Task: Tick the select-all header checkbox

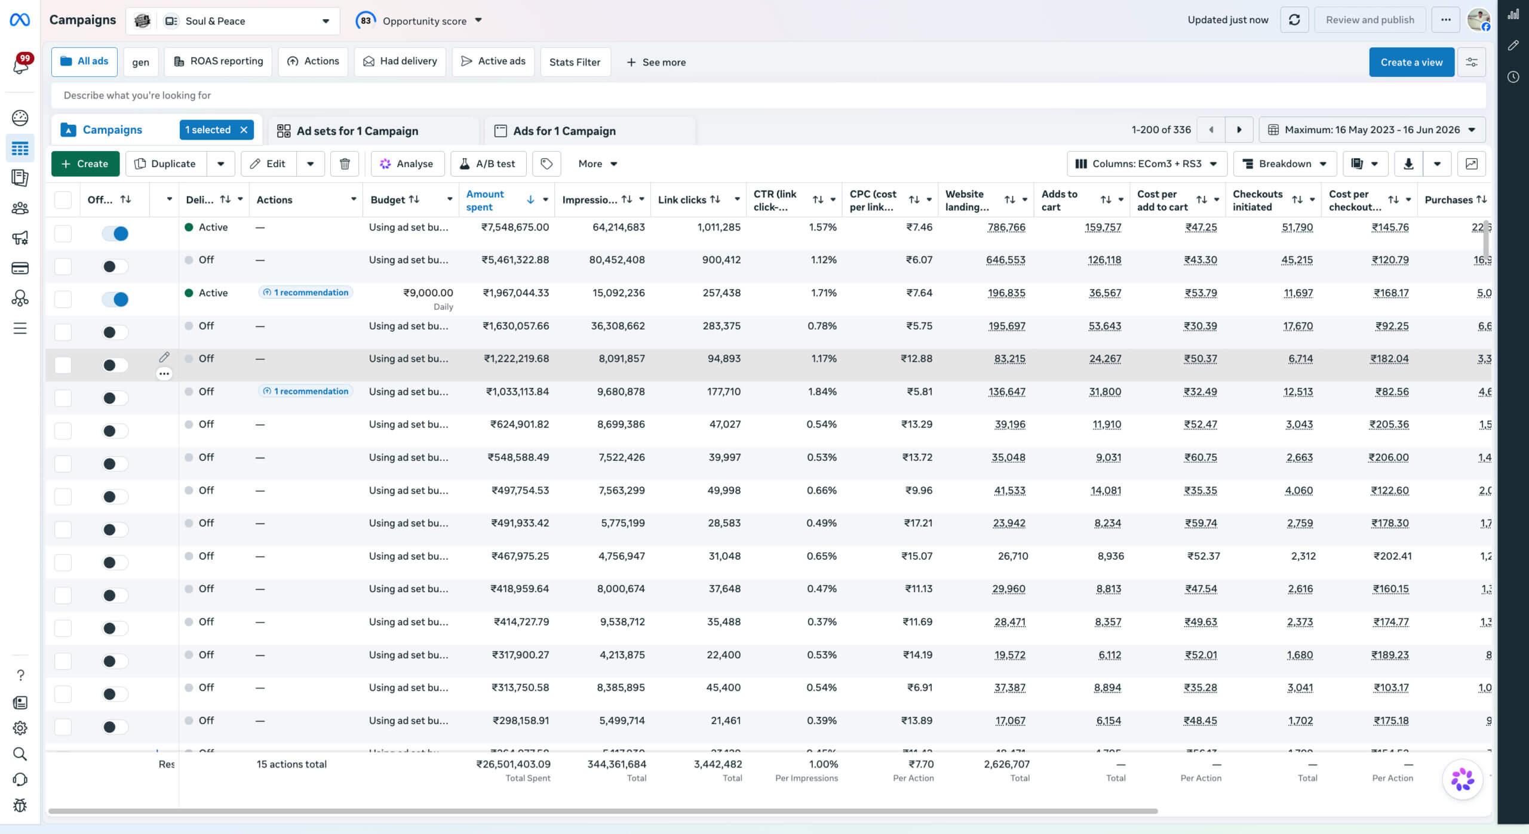Action: tap(63, 199)
